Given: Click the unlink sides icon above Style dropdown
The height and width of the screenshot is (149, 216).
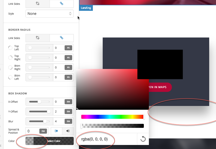Looking at the screenshot, I should point(38,4).
